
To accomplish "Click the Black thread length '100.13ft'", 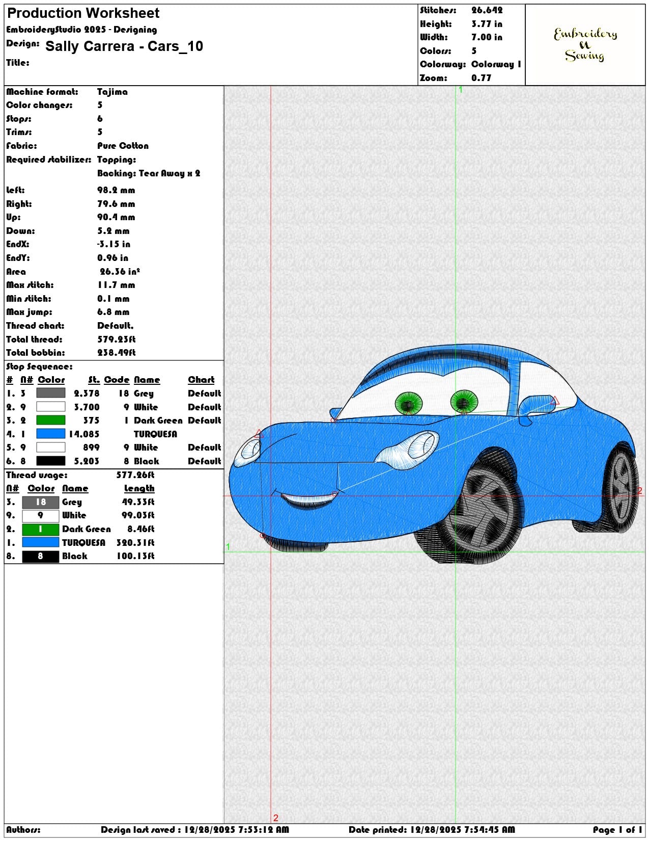I will tap(135, 556).
